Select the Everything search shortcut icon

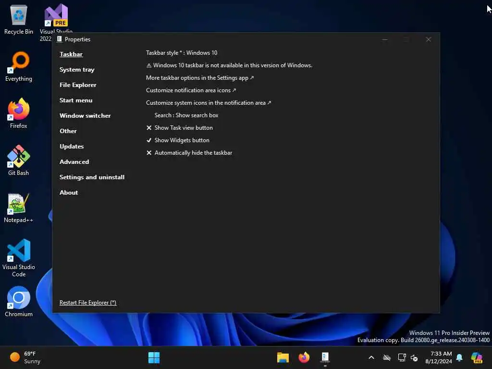pyautogui.click(x=19, y=67)
